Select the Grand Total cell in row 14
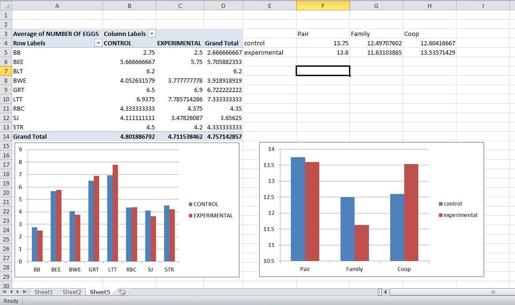Viewport: 515px width, 305px height. 29,136
